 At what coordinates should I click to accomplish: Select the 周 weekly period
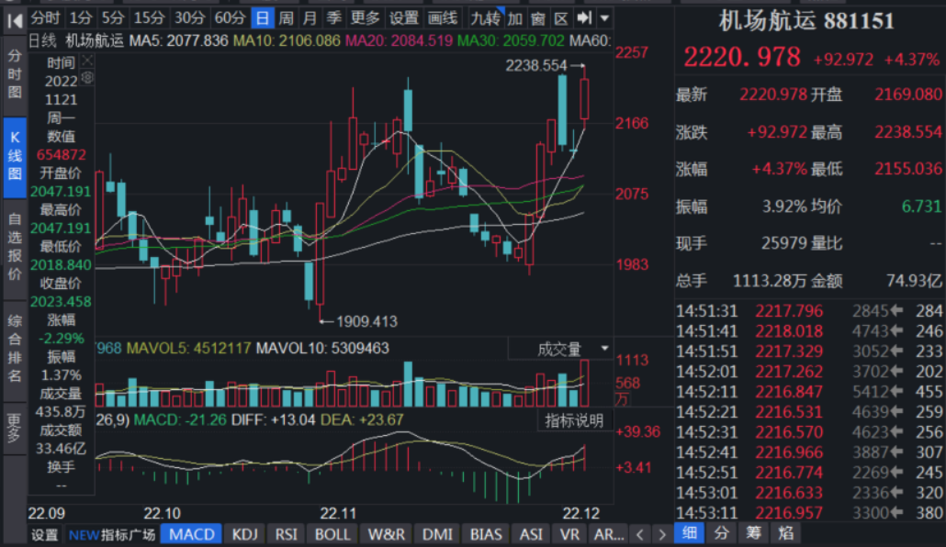[287, 18]
